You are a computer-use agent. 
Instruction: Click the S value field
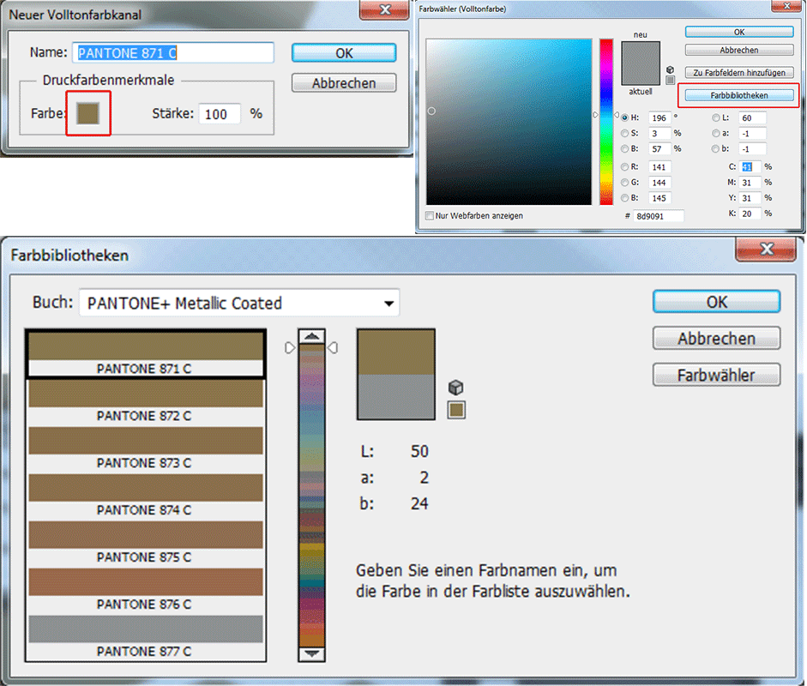(x=659, y=133)
